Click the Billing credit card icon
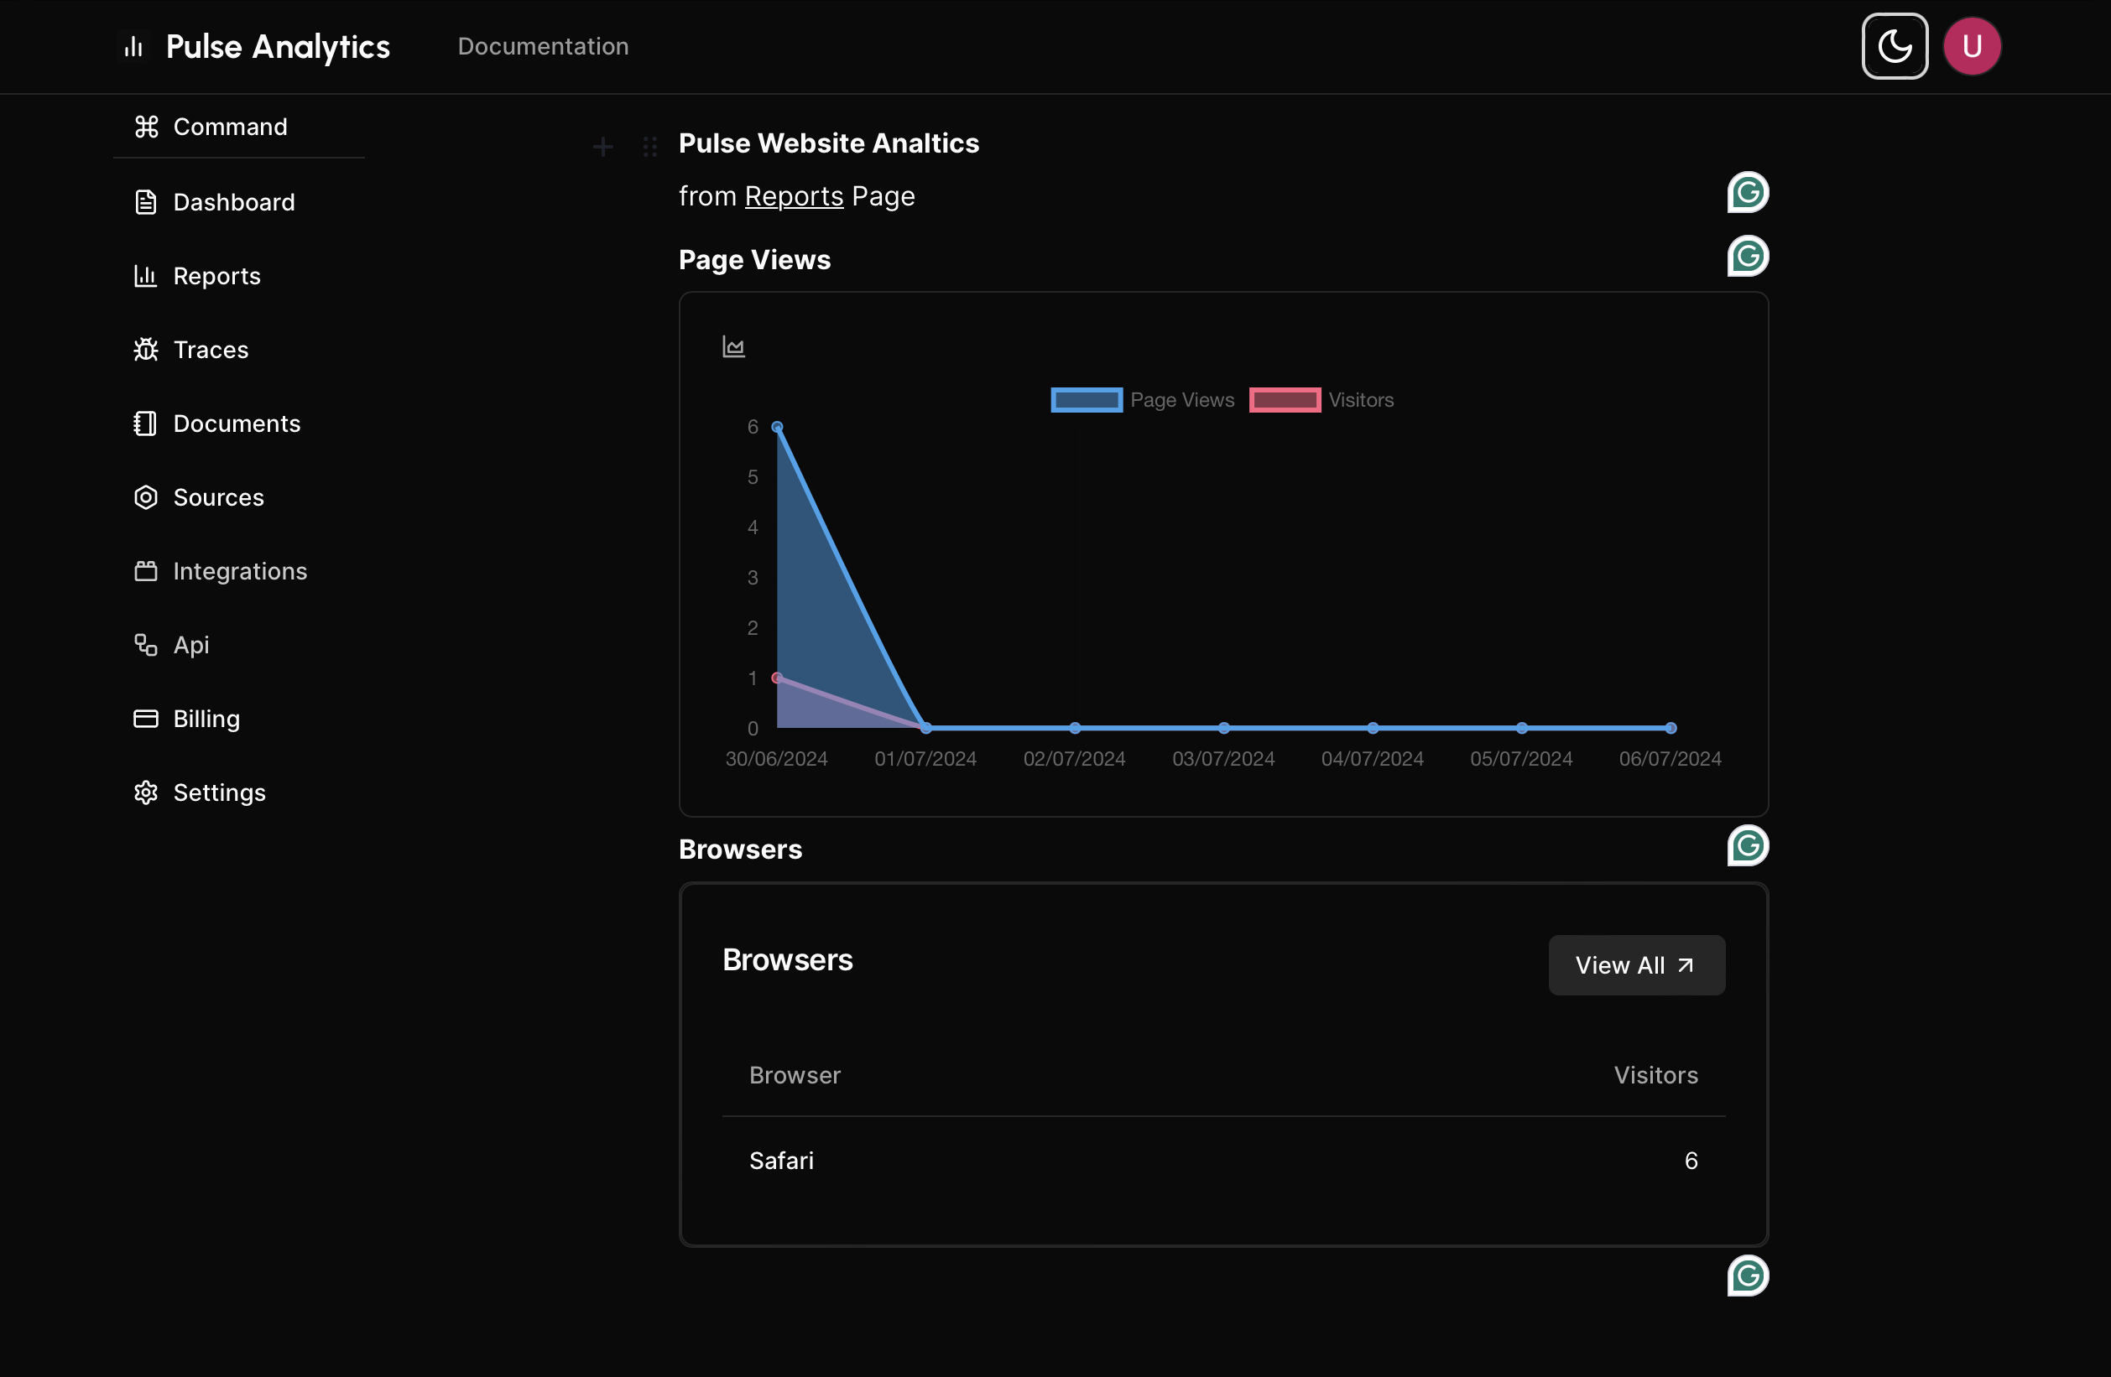Image resolution: width=2111 pixels, height=1377 pixels. tap(145, 718)
